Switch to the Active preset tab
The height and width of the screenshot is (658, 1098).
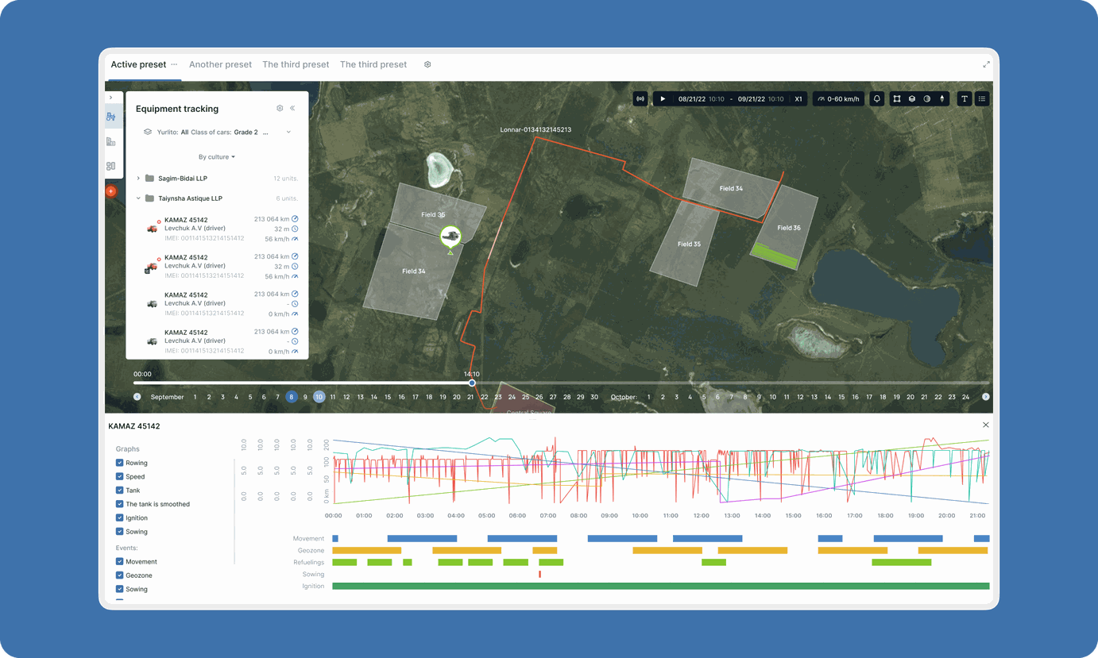pos(138,64)
